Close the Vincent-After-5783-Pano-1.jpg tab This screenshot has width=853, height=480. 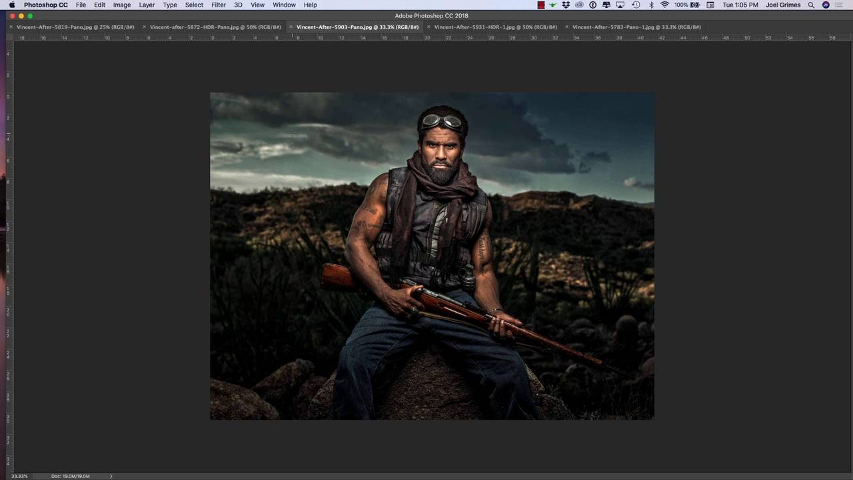[566, 27]
